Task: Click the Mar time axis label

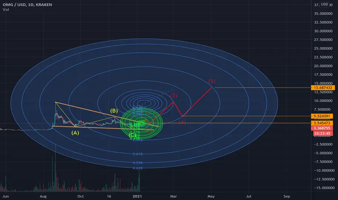Action: tap(173, 196)
